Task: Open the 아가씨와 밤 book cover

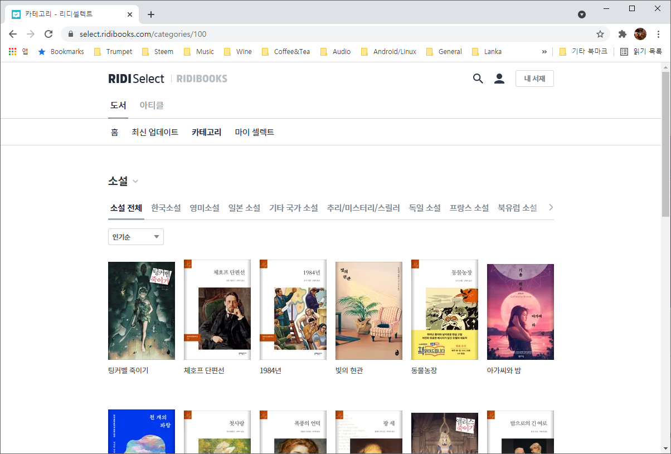Action: click(521, 312)
